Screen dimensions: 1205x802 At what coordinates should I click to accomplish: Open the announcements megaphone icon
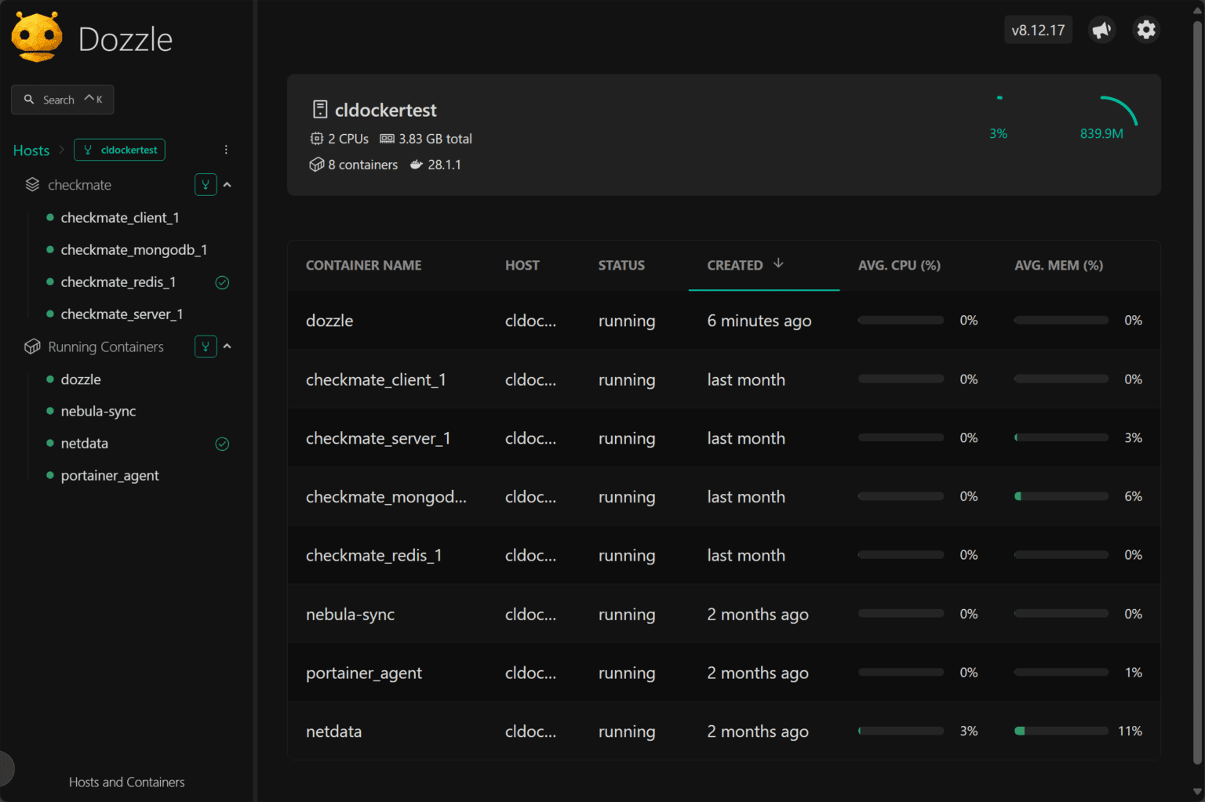[1101, 29]
